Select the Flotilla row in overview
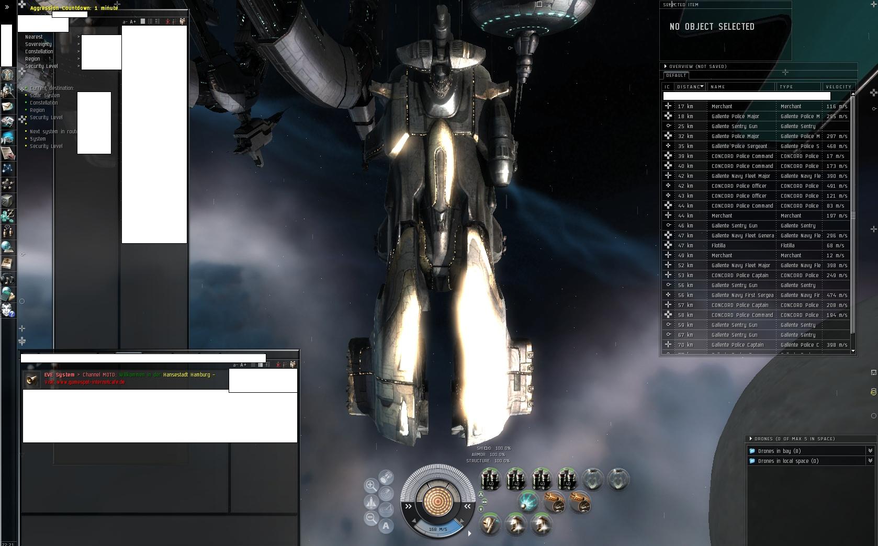Screen dimensions: 878x546 point(756,245)
